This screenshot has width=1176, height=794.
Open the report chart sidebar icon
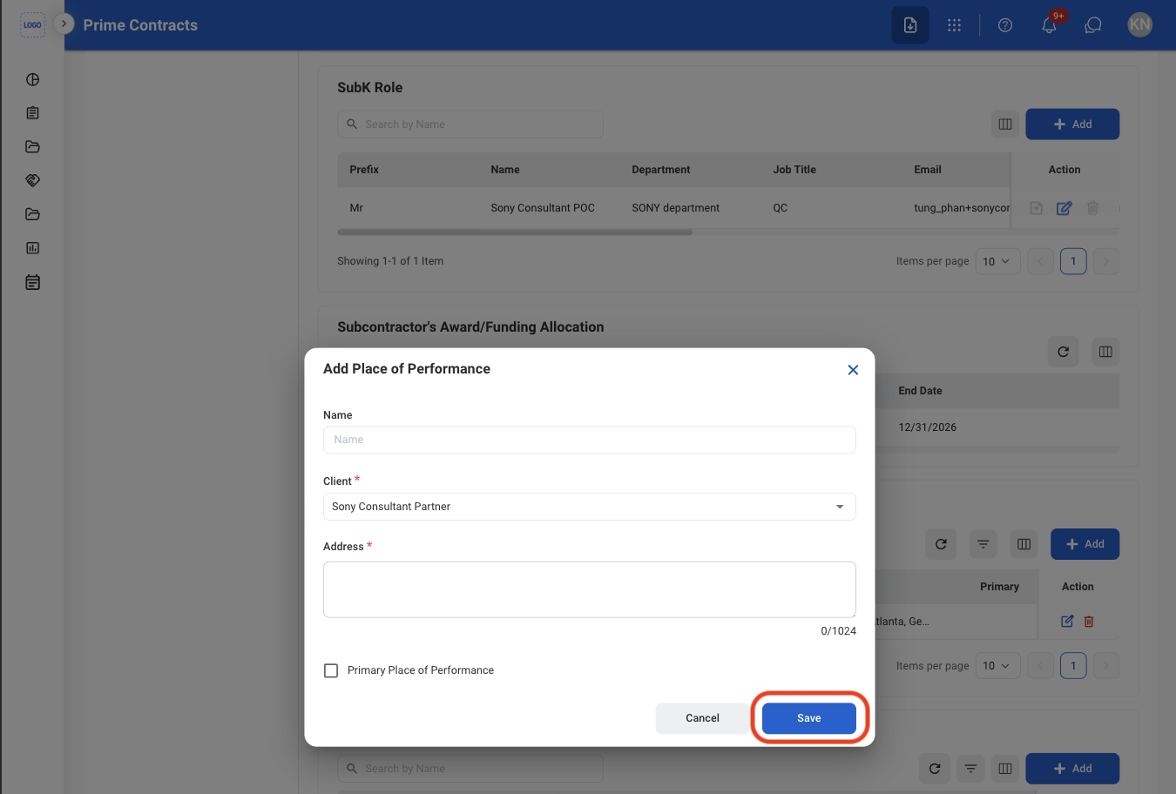tap(32, 248)
